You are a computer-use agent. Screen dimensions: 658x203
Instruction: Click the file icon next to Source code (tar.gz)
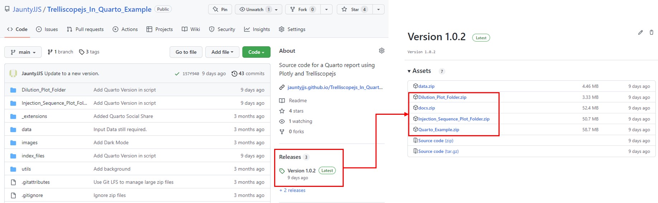(x=415, y=151)
